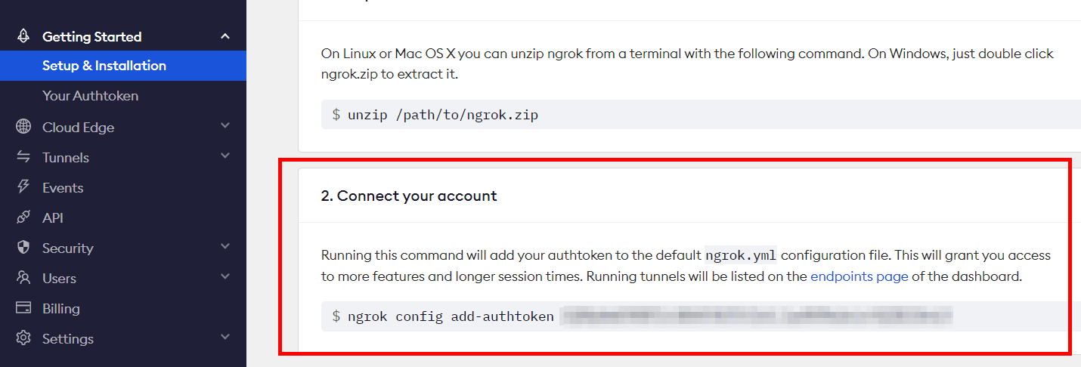Expand the Settings section chevron
The width and height of the screenshot is (1081, 367).
coord(225,338)
